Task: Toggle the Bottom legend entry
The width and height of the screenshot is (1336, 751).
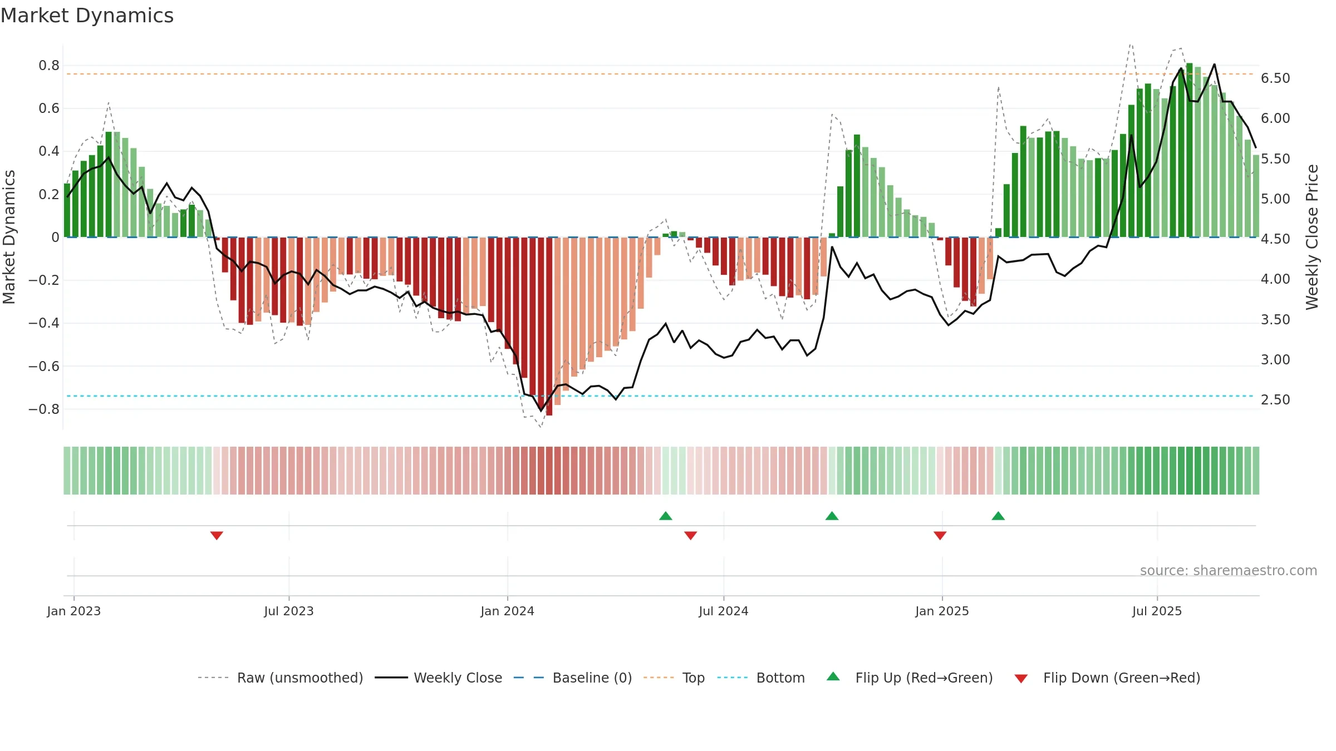Action: pos(761,678)
